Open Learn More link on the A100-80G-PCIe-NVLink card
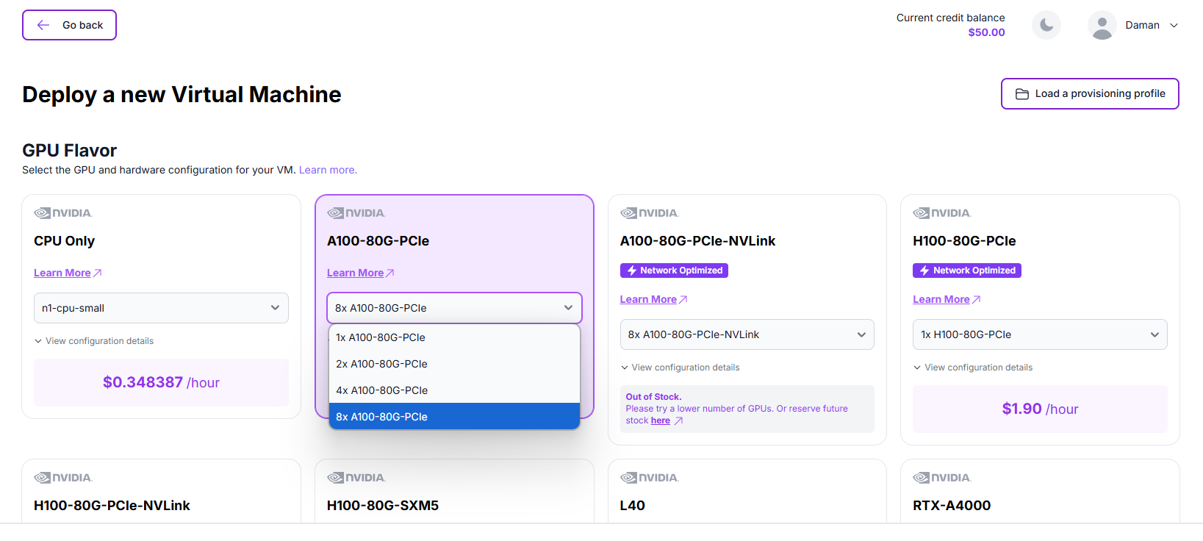Viewport: 1203px width, 541px height. click(x=654, y=299)
